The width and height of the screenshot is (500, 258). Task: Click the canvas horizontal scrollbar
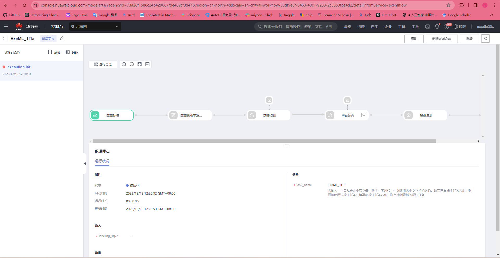(264, 141)
